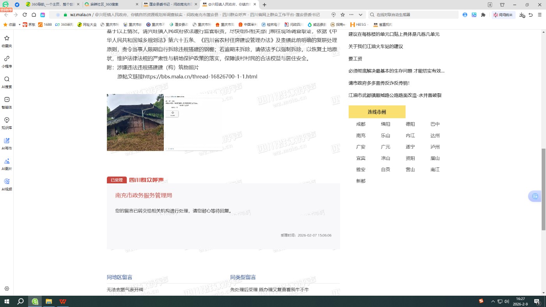Expand the address bar dropdown chevron
Screen dimensions: 546x307
coord(360,15)
